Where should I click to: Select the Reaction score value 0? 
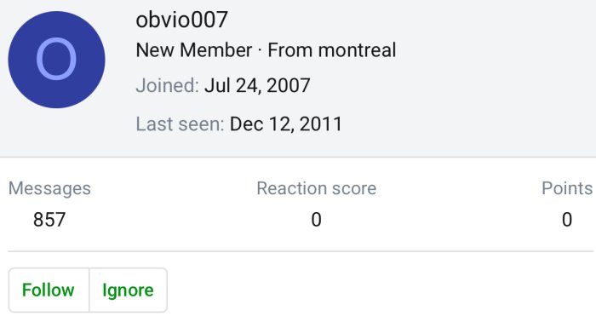pyautogui.click(x=316, y=220)
